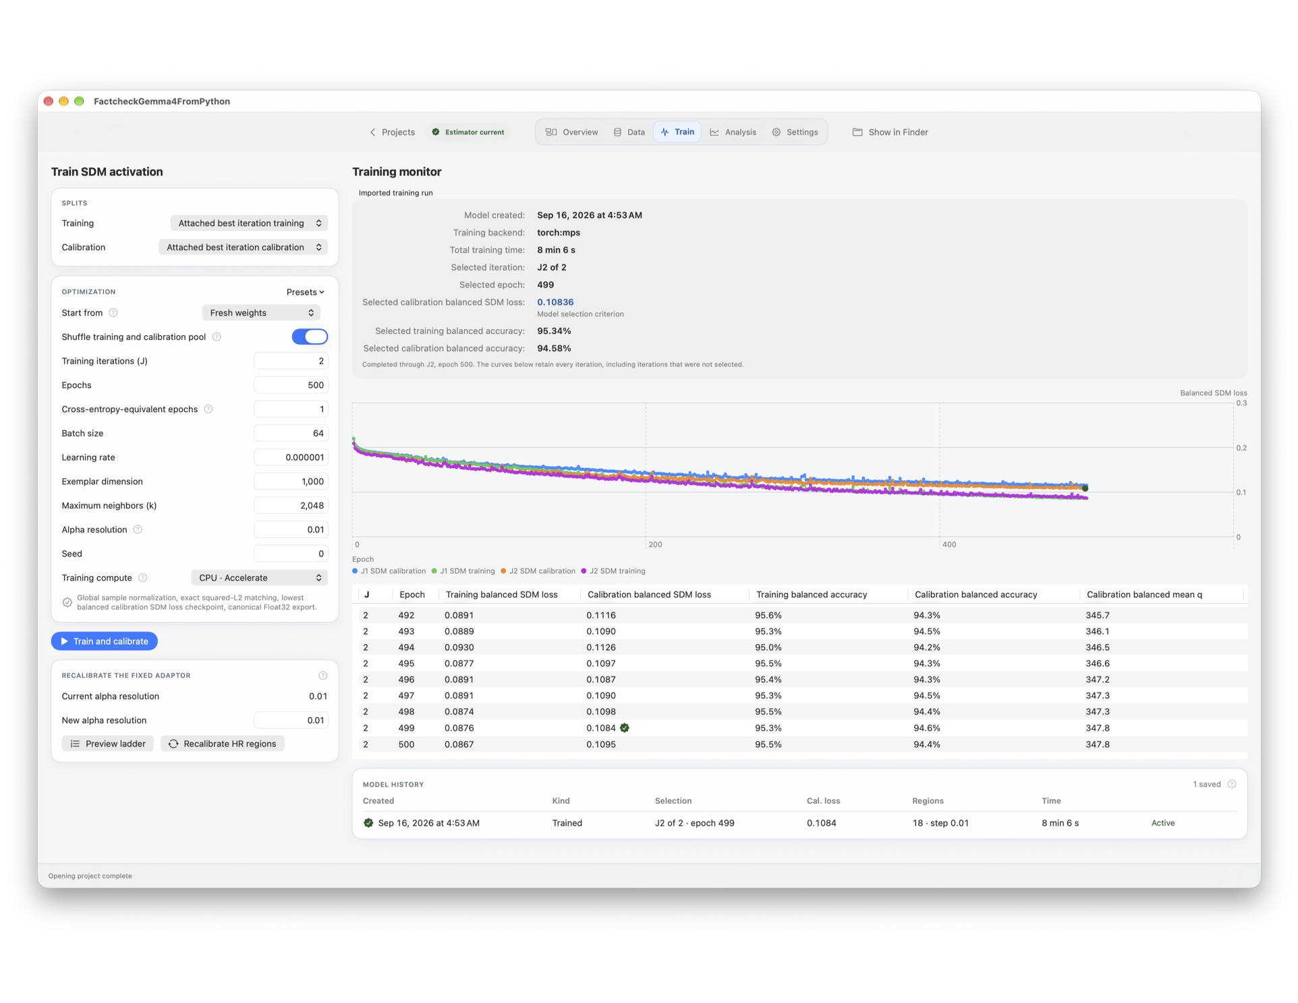Screen dimensions: 1298x1003
Task: Click the green fullscreen window button
Action: tap(79, 101)
